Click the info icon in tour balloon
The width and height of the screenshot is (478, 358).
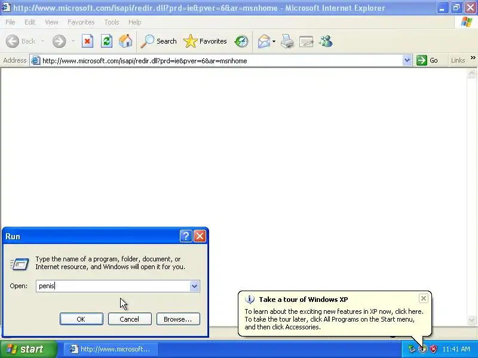[x=250, y=300]
